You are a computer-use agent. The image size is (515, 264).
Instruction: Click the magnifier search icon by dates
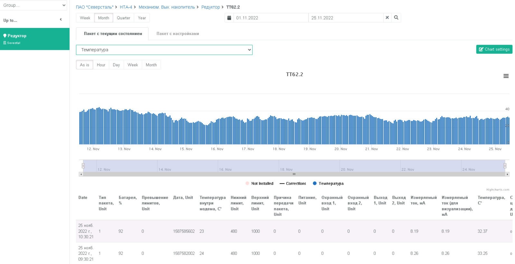[x=396, y=18]
